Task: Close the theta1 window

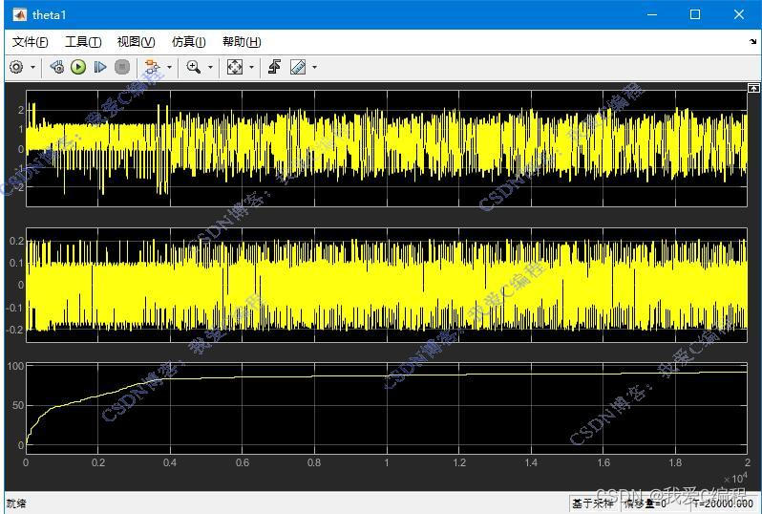Action: [739, 14]
